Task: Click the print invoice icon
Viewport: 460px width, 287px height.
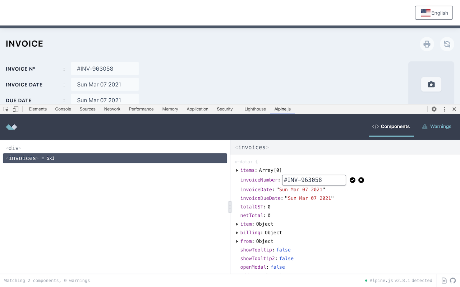Action: pyautogui.click(x=427, y=44)
